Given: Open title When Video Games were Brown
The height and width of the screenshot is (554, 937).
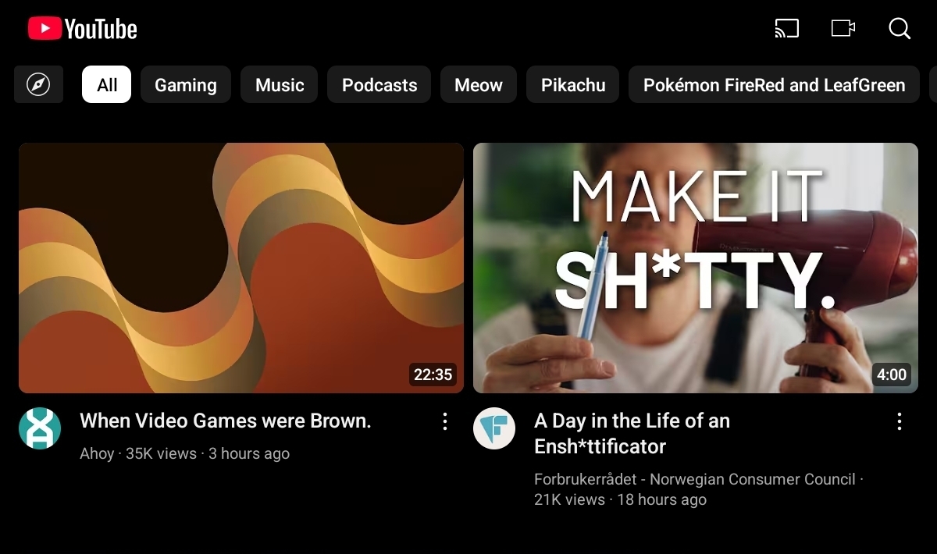Looking at the screenshot, I should (x=226, y=421).
